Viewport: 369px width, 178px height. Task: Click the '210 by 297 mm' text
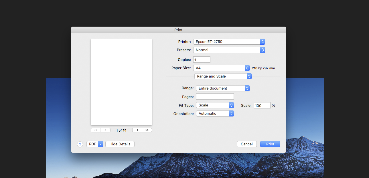tap(263, 68)
